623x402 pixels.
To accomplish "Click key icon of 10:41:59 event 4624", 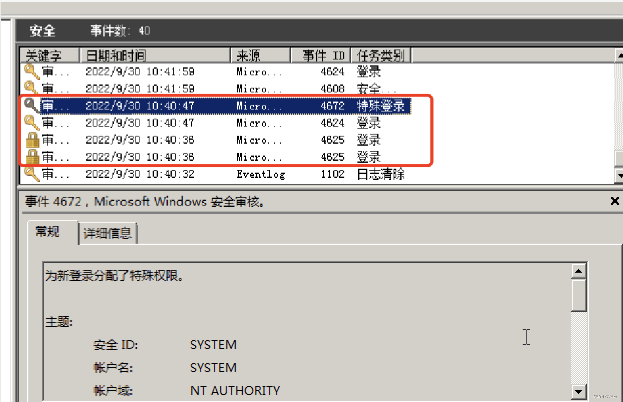I will (x=32, y=71).
